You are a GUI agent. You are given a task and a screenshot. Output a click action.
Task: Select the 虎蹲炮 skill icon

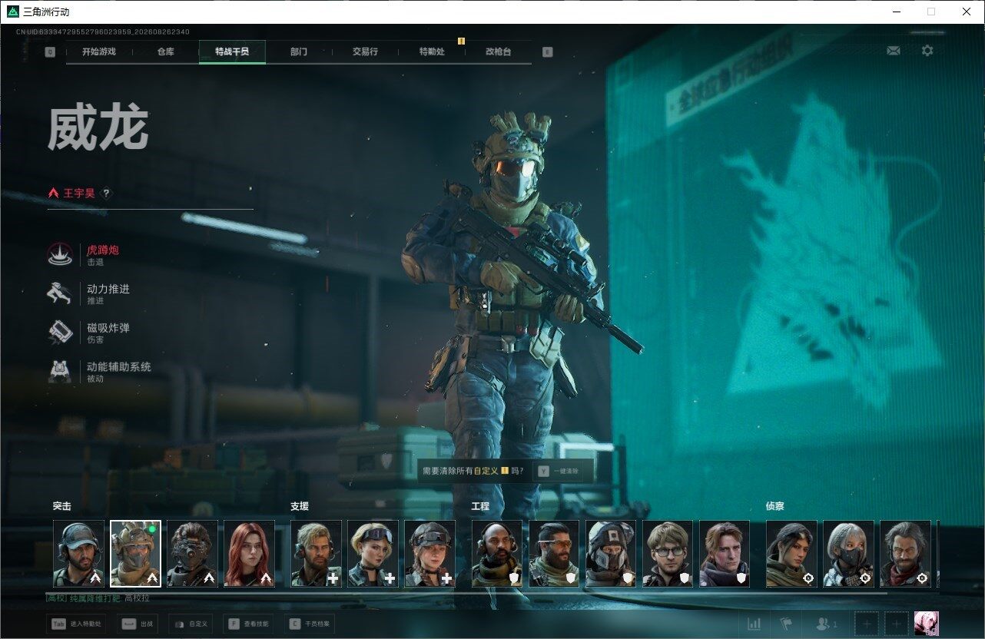[60, 255]
